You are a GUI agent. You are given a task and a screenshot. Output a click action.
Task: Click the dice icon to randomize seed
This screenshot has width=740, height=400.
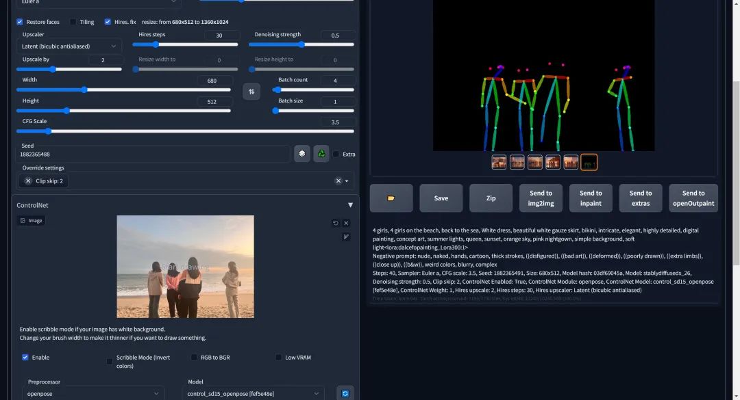(302, 154)
